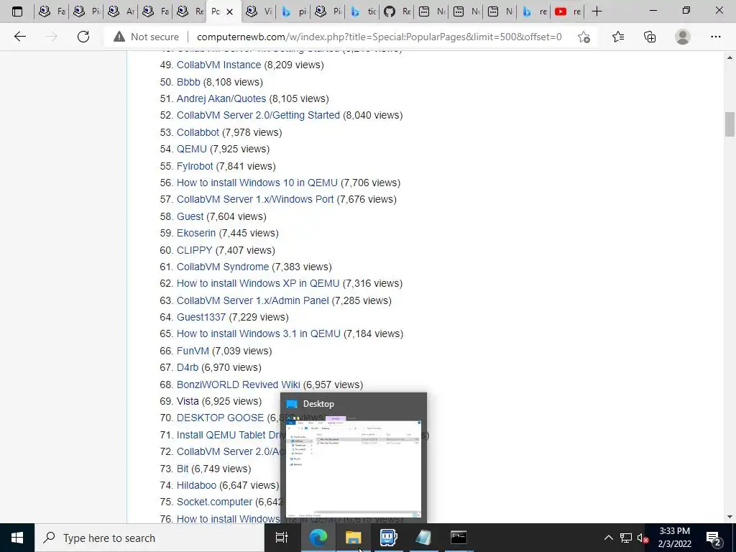This screenshot has height=552, width=736.
Task: Open the DESKTOP GOOSE link
Action: point(220,418)
